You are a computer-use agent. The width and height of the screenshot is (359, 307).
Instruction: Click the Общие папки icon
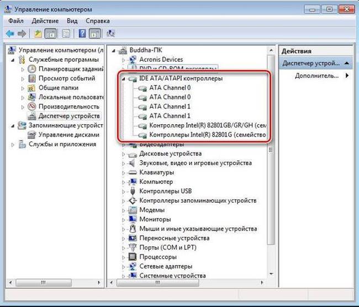click(31, 88)
